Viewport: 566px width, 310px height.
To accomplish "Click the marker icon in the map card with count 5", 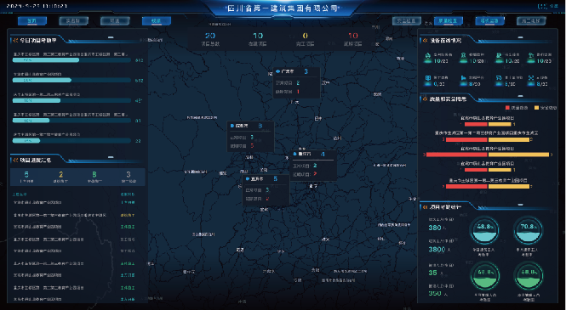I will click(248, 179).
